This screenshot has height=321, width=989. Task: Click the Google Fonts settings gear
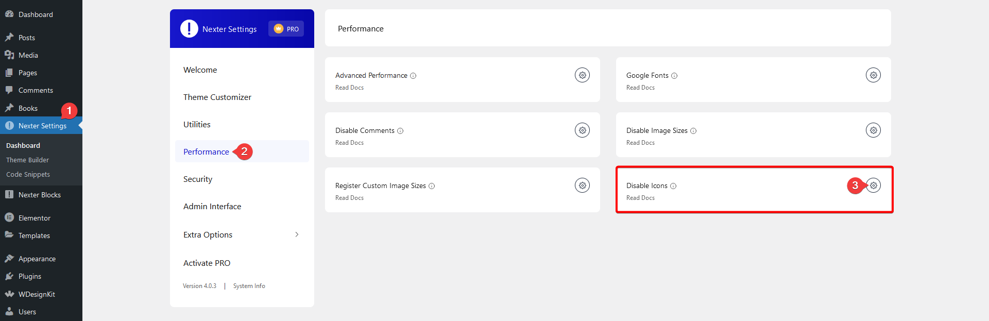873,75
